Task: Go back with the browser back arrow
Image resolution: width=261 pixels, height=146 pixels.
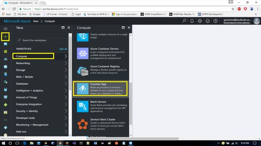Action: click(x=4, y=9)
